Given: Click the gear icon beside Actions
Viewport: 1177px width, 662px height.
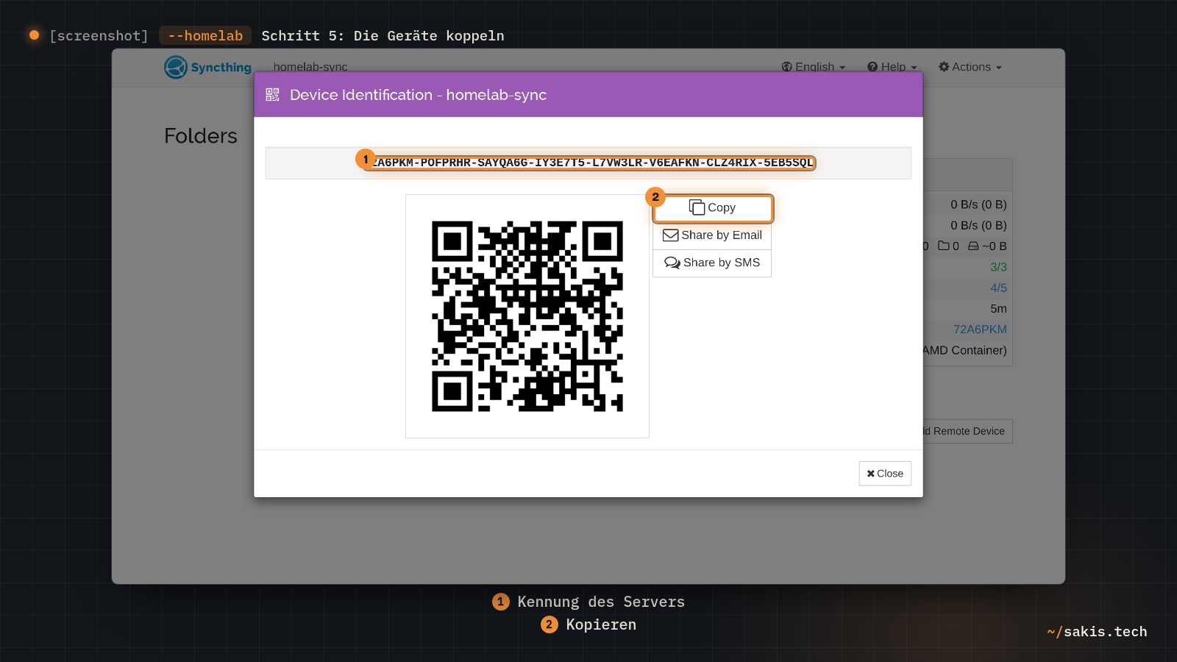Looking at the screenshot, I should pyautogui.click(x=944, y=67).
